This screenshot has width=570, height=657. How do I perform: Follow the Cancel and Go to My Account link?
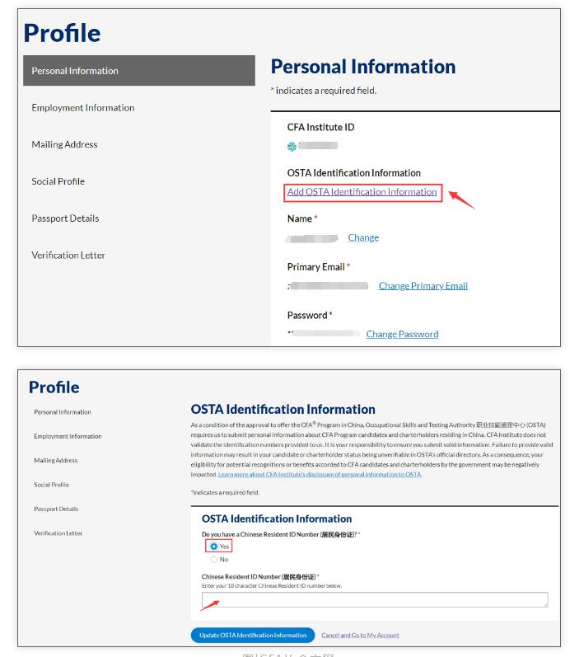click(360, 636)
